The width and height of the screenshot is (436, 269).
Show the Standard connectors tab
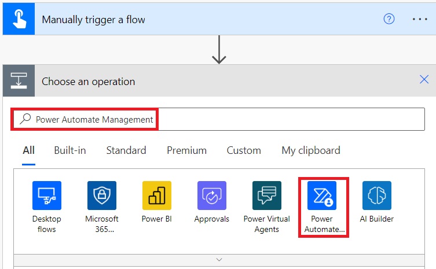(x=126, y=150)
